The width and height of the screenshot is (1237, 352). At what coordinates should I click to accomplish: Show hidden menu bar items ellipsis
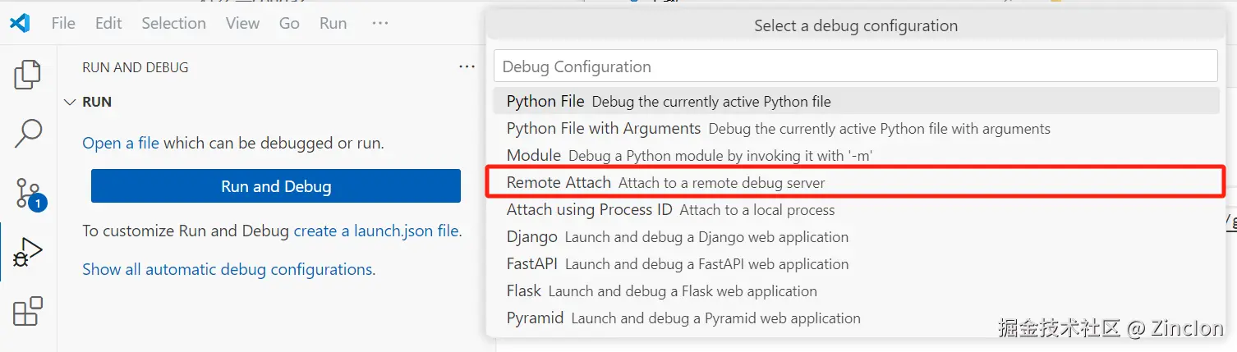click(379, 23)
